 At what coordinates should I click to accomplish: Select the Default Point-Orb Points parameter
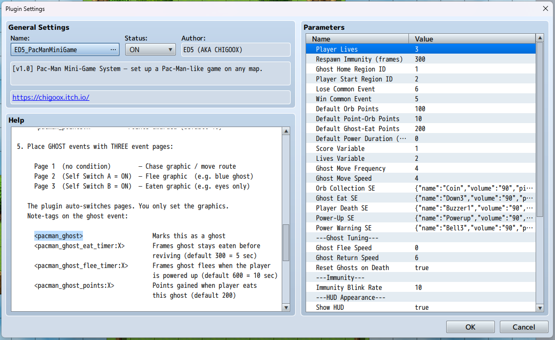click(x=421, y=119)
